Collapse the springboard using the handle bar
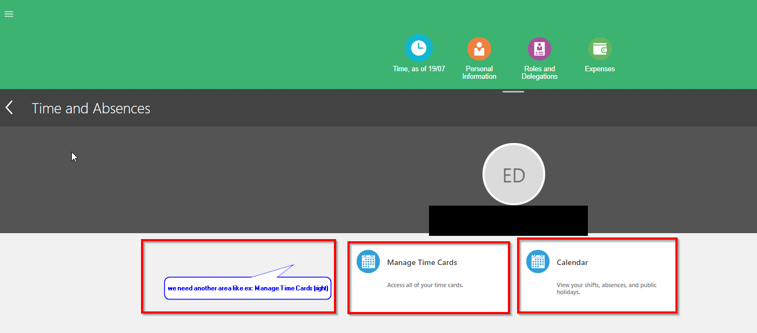757x333 pixels. 513,92
